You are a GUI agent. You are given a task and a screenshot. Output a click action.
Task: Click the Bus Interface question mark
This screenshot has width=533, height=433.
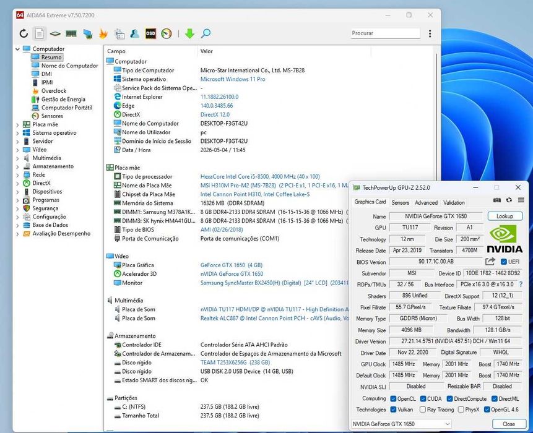(x=521, y=285)
